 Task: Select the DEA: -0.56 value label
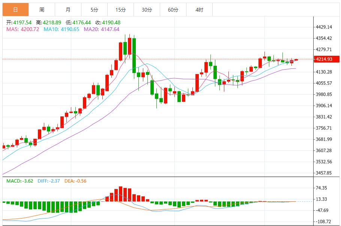(x=76, y=181)
